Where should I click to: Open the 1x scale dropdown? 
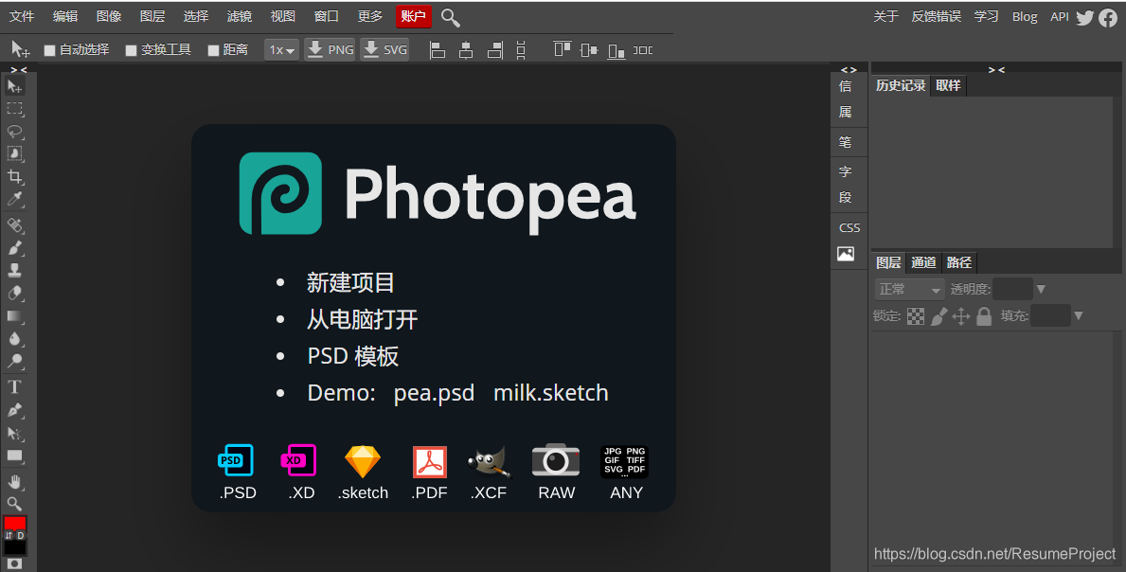click(x=281, y=50)
